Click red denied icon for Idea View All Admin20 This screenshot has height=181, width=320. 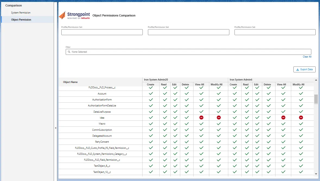(201, 118)
